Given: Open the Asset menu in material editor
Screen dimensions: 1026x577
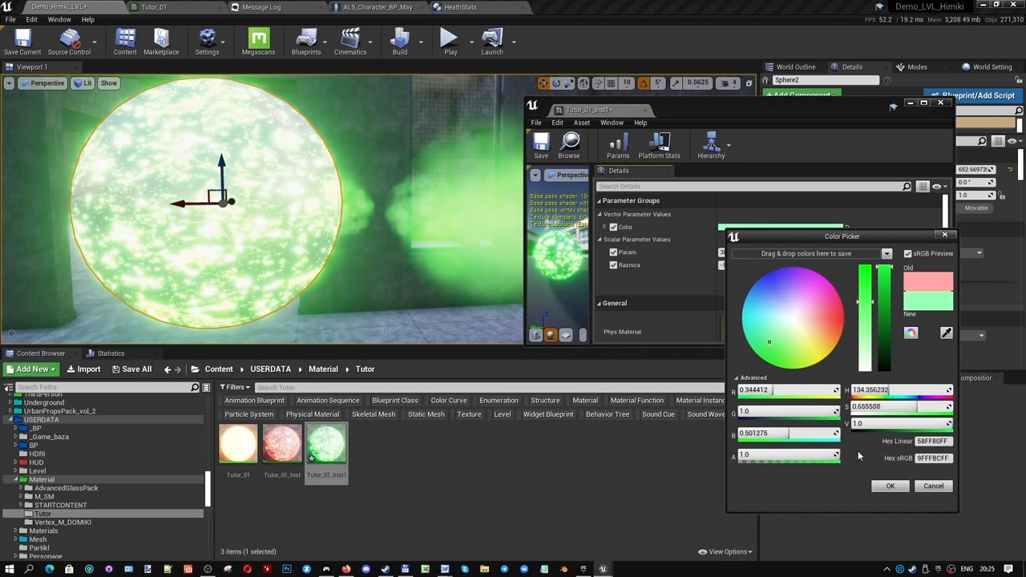Looking at the screenshot, I should click(581, 123).
